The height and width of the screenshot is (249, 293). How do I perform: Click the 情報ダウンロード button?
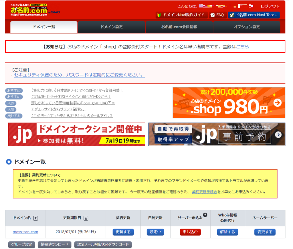pos(55,244)
